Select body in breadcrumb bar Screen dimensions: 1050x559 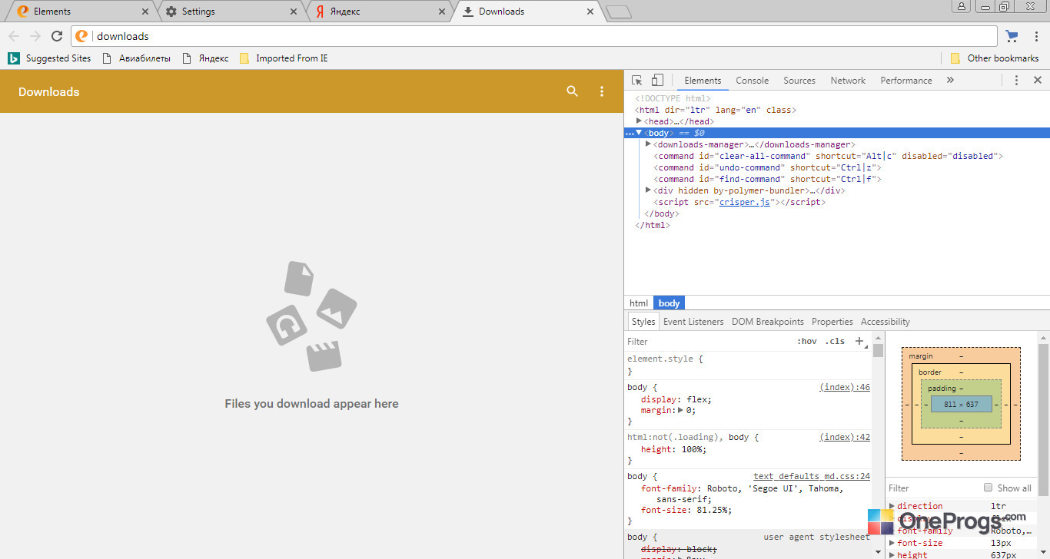tap(670, 303)
